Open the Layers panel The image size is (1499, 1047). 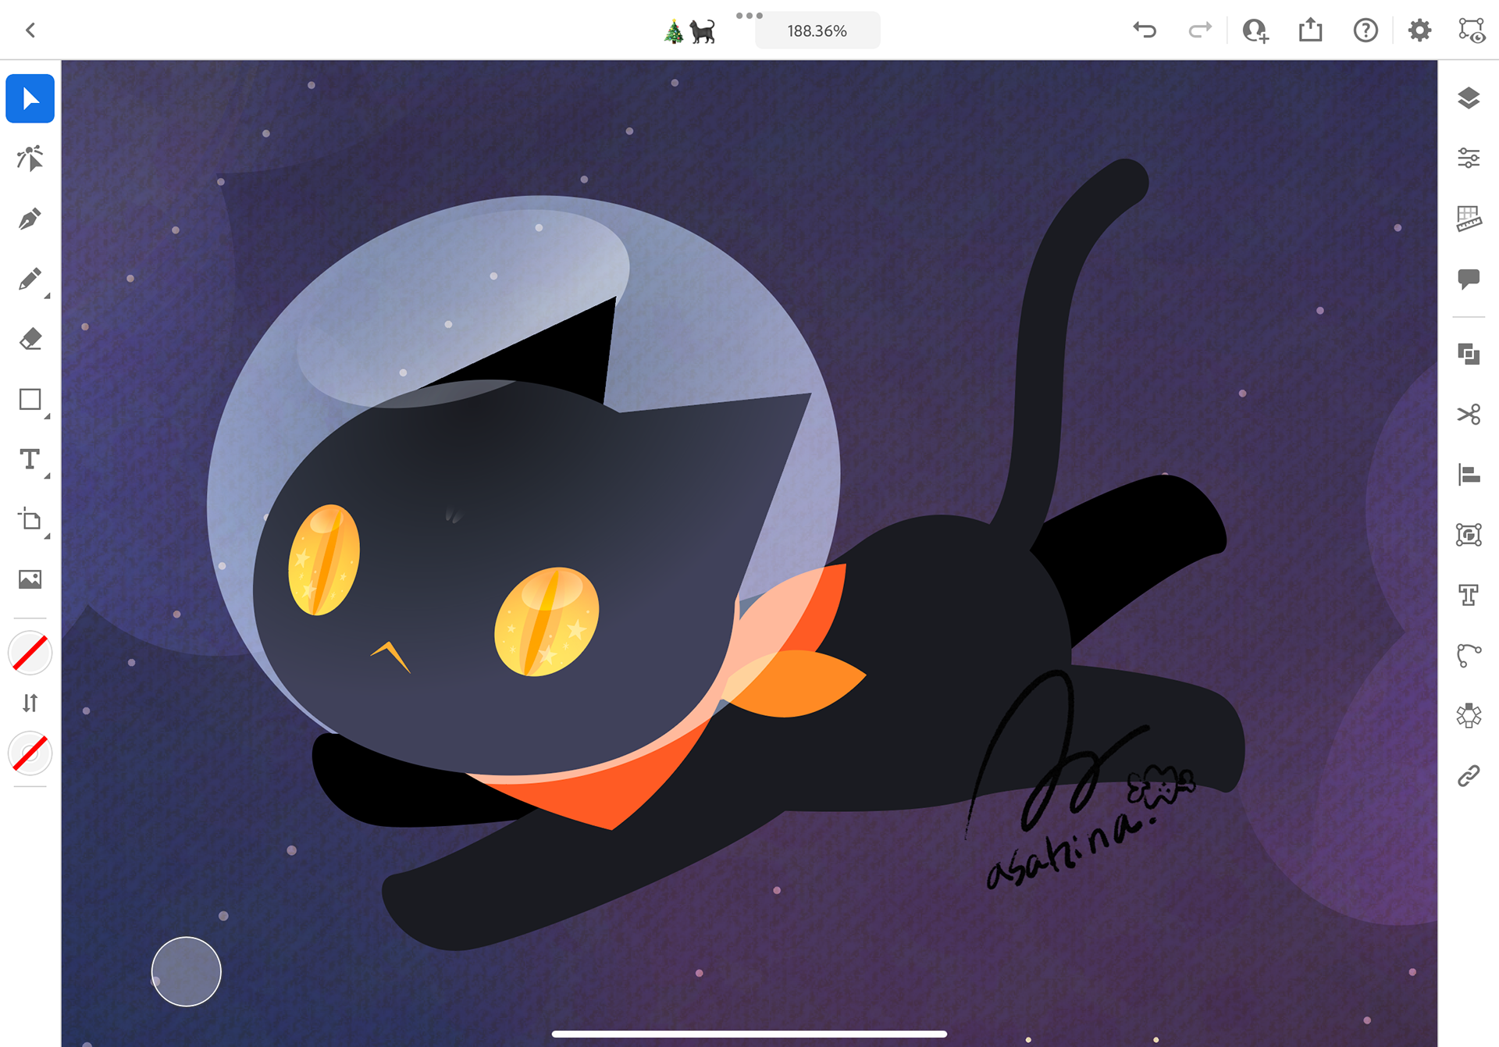[x=1469, y=98]
